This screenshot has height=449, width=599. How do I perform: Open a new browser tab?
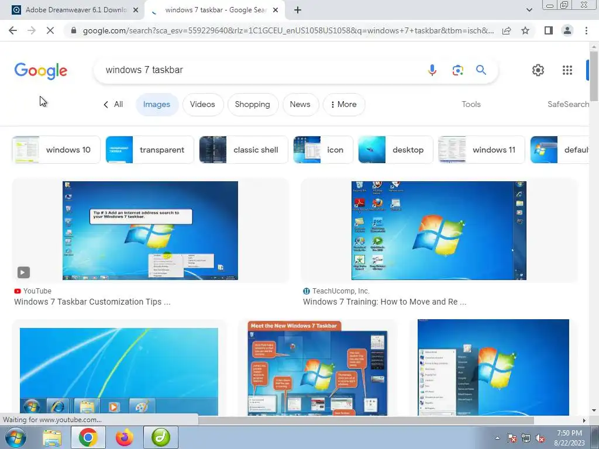298,10
